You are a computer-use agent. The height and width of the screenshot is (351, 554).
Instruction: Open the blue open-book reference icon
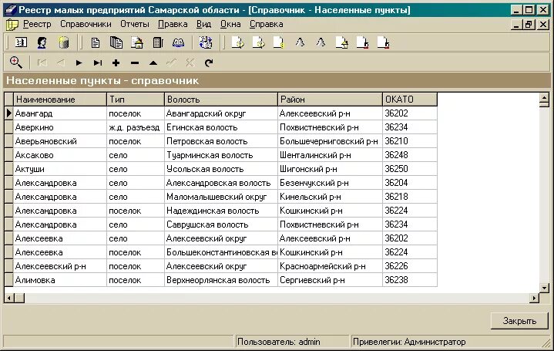click(179, 42)
